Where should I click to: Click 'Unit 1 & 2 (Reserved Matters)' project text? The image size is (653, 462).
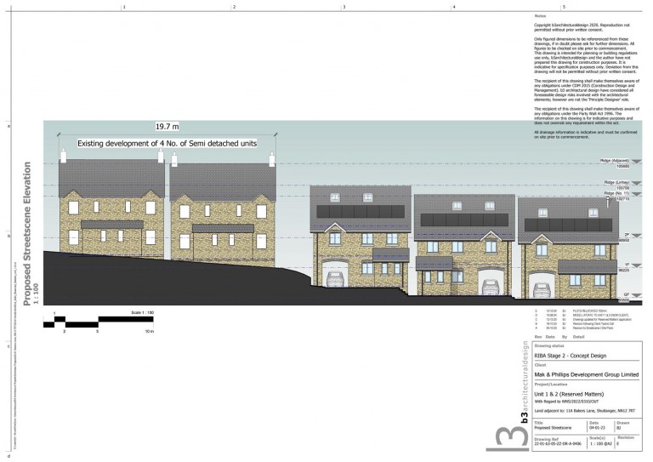point(569,394)
